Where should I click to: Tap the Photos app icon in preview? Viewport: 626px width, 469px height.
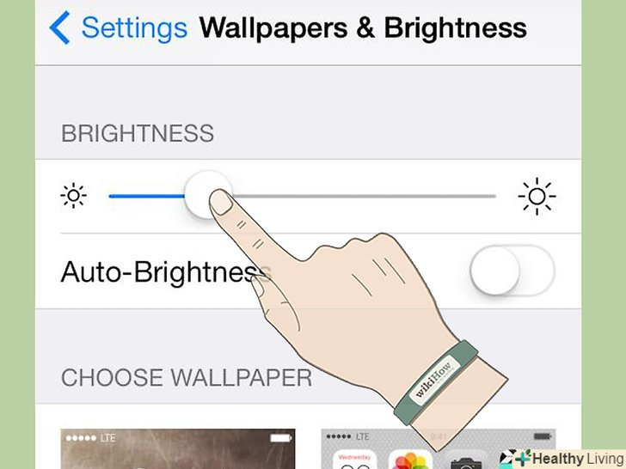(x=410, y=460)
